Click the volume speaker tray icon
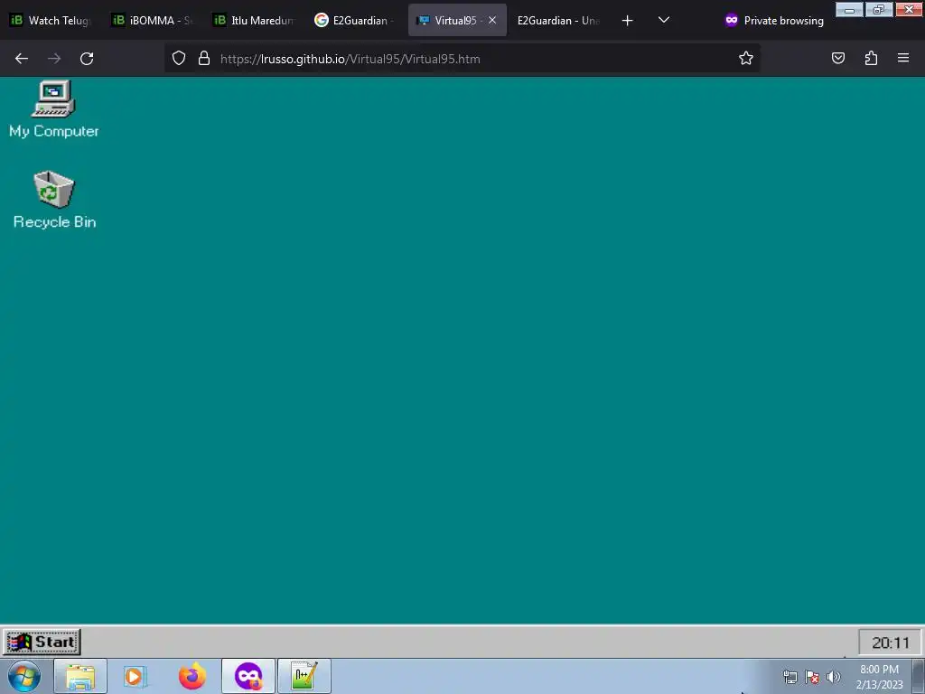 833,677
